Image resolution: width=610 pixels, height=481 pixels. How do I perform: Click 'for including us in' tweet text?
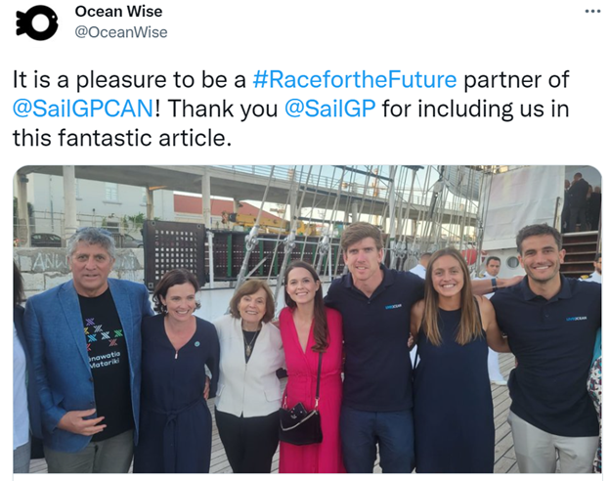tap(475, 109)
